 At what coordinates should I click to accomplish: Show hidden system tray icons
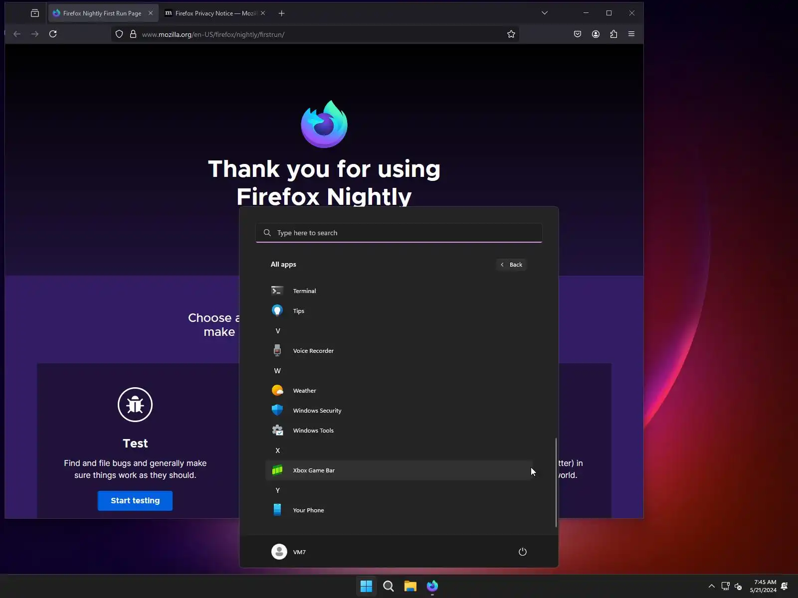click(x=712, y=586)
